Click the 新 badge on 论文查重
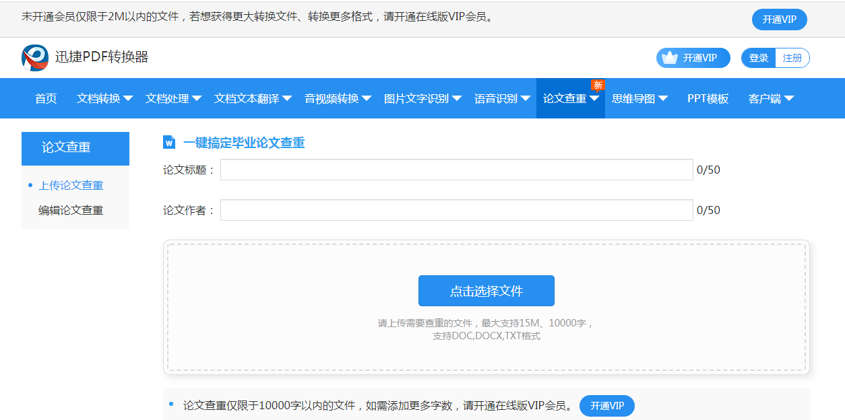Screen dimensions: 845x420 [598, 85]
